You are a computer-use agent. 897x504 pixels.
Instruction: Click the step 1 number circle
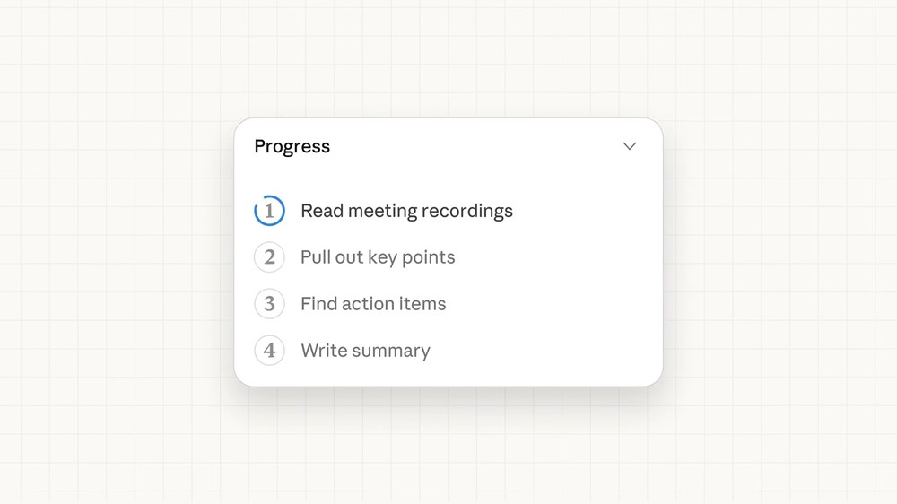coord(269,211)
